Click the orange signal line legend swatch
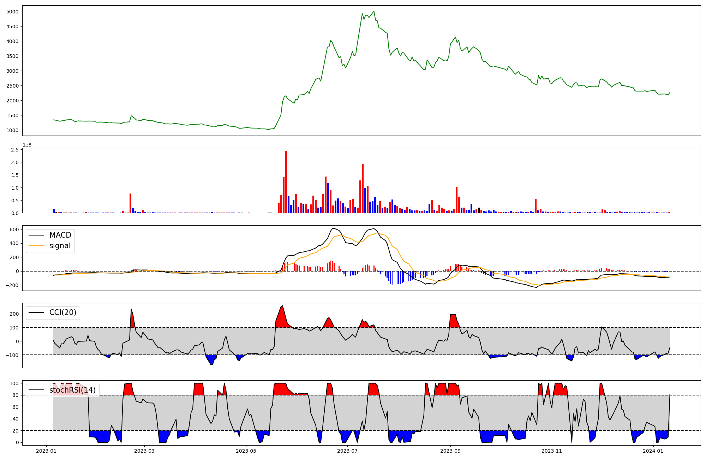This screenshot has width=706, height=459. tap(36, 246)
